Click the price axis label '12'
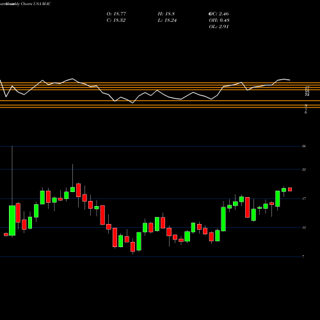Screen dimensions: 320x320 pos(304,228)
